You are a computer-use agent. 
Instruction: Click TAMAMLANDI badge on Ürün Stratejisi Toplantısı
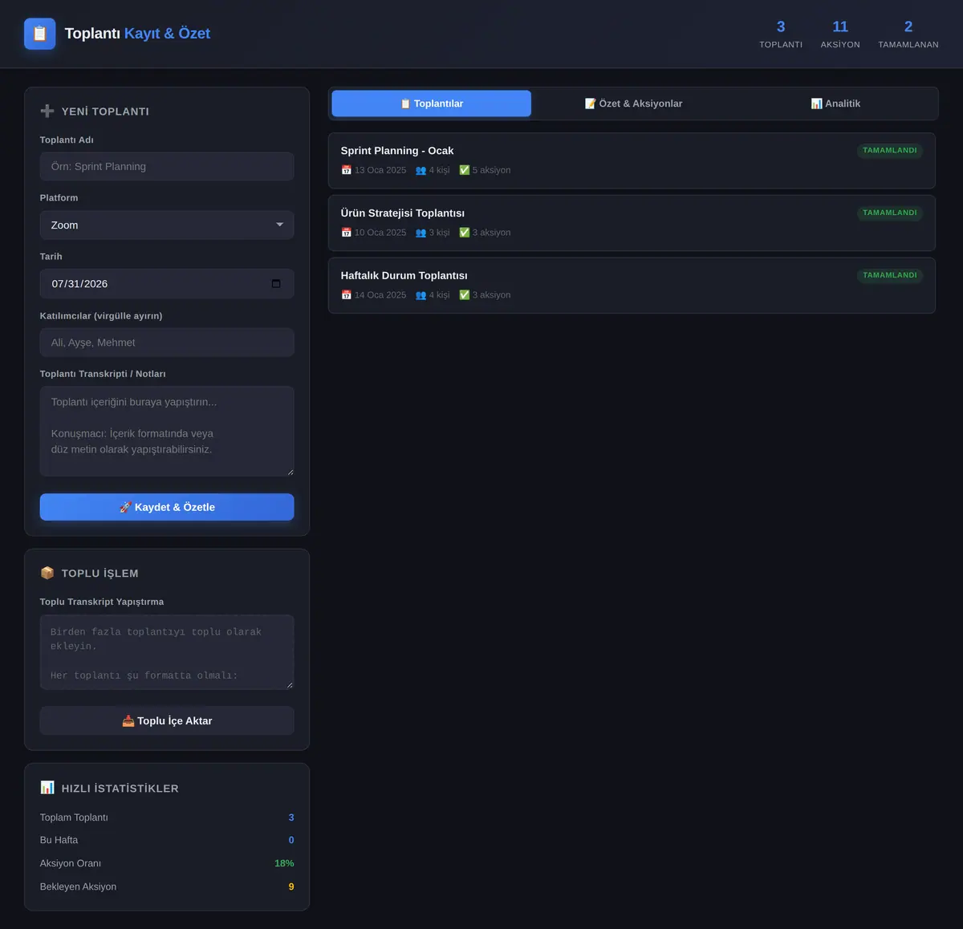(890, 213)
